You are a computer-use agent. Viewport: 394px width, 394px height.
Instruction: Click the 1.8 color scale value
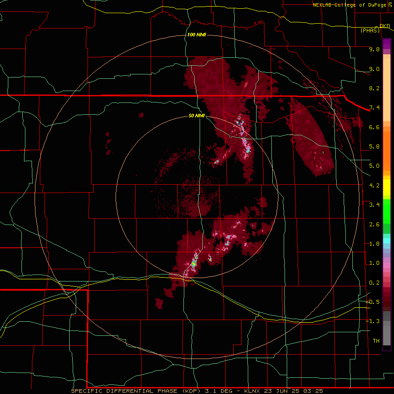coord(374,244)
